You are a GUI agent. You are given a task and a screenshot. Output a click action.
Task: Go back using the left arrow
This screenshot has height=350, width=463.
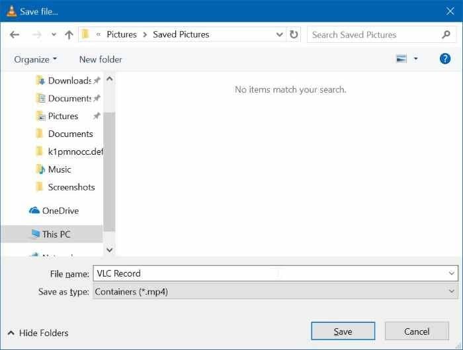[15, 35]
